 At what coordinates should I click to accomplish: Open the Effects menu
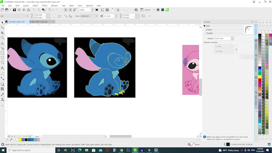coord(44,6)
